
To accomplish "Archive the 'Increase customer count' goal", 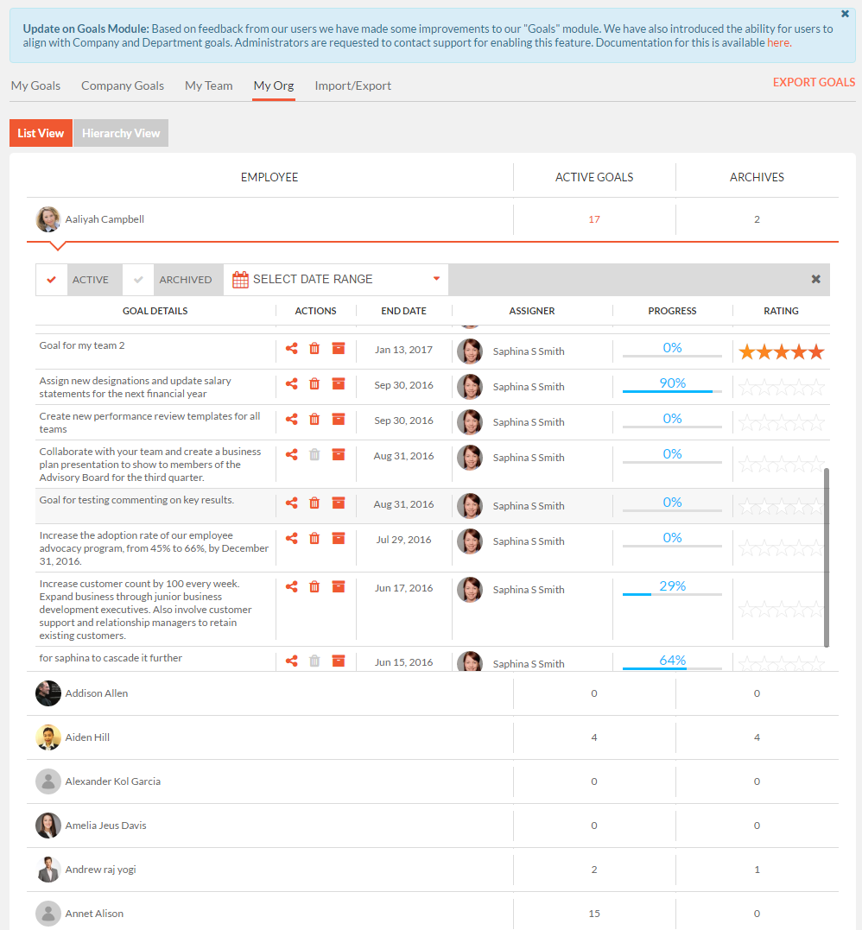I will click(x=339, y=586).
